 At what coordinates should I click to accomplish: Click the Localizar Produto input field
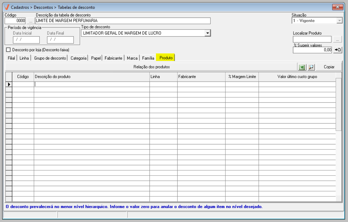click(x=312, y=40)
